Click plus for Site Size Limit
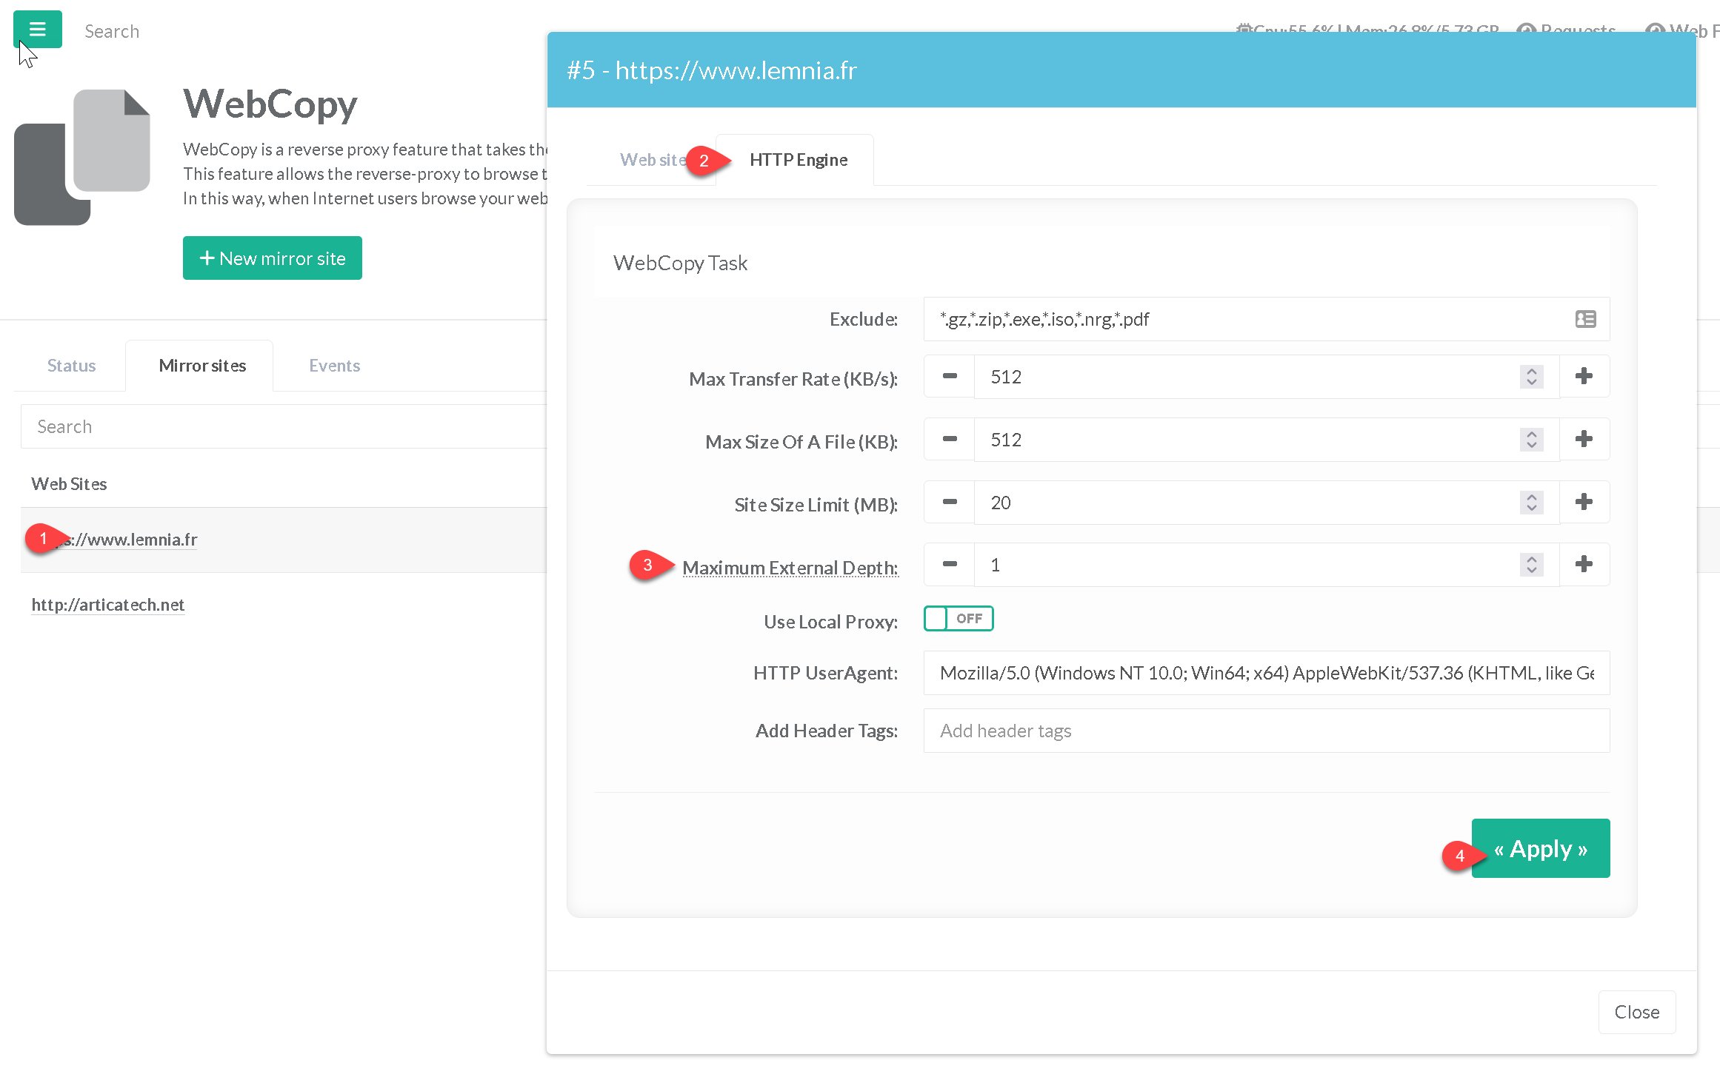This screenshot has height=1077, width=1720. point(1584,502)
